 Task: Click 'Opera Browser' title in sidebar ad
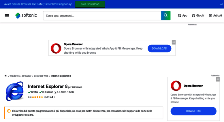(193, 86)
